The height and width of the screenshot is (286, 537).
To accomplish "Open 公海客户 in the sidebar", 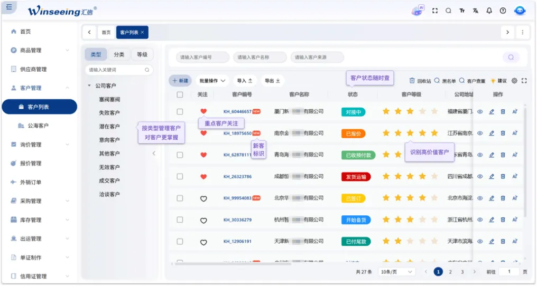I will point(38,126).
